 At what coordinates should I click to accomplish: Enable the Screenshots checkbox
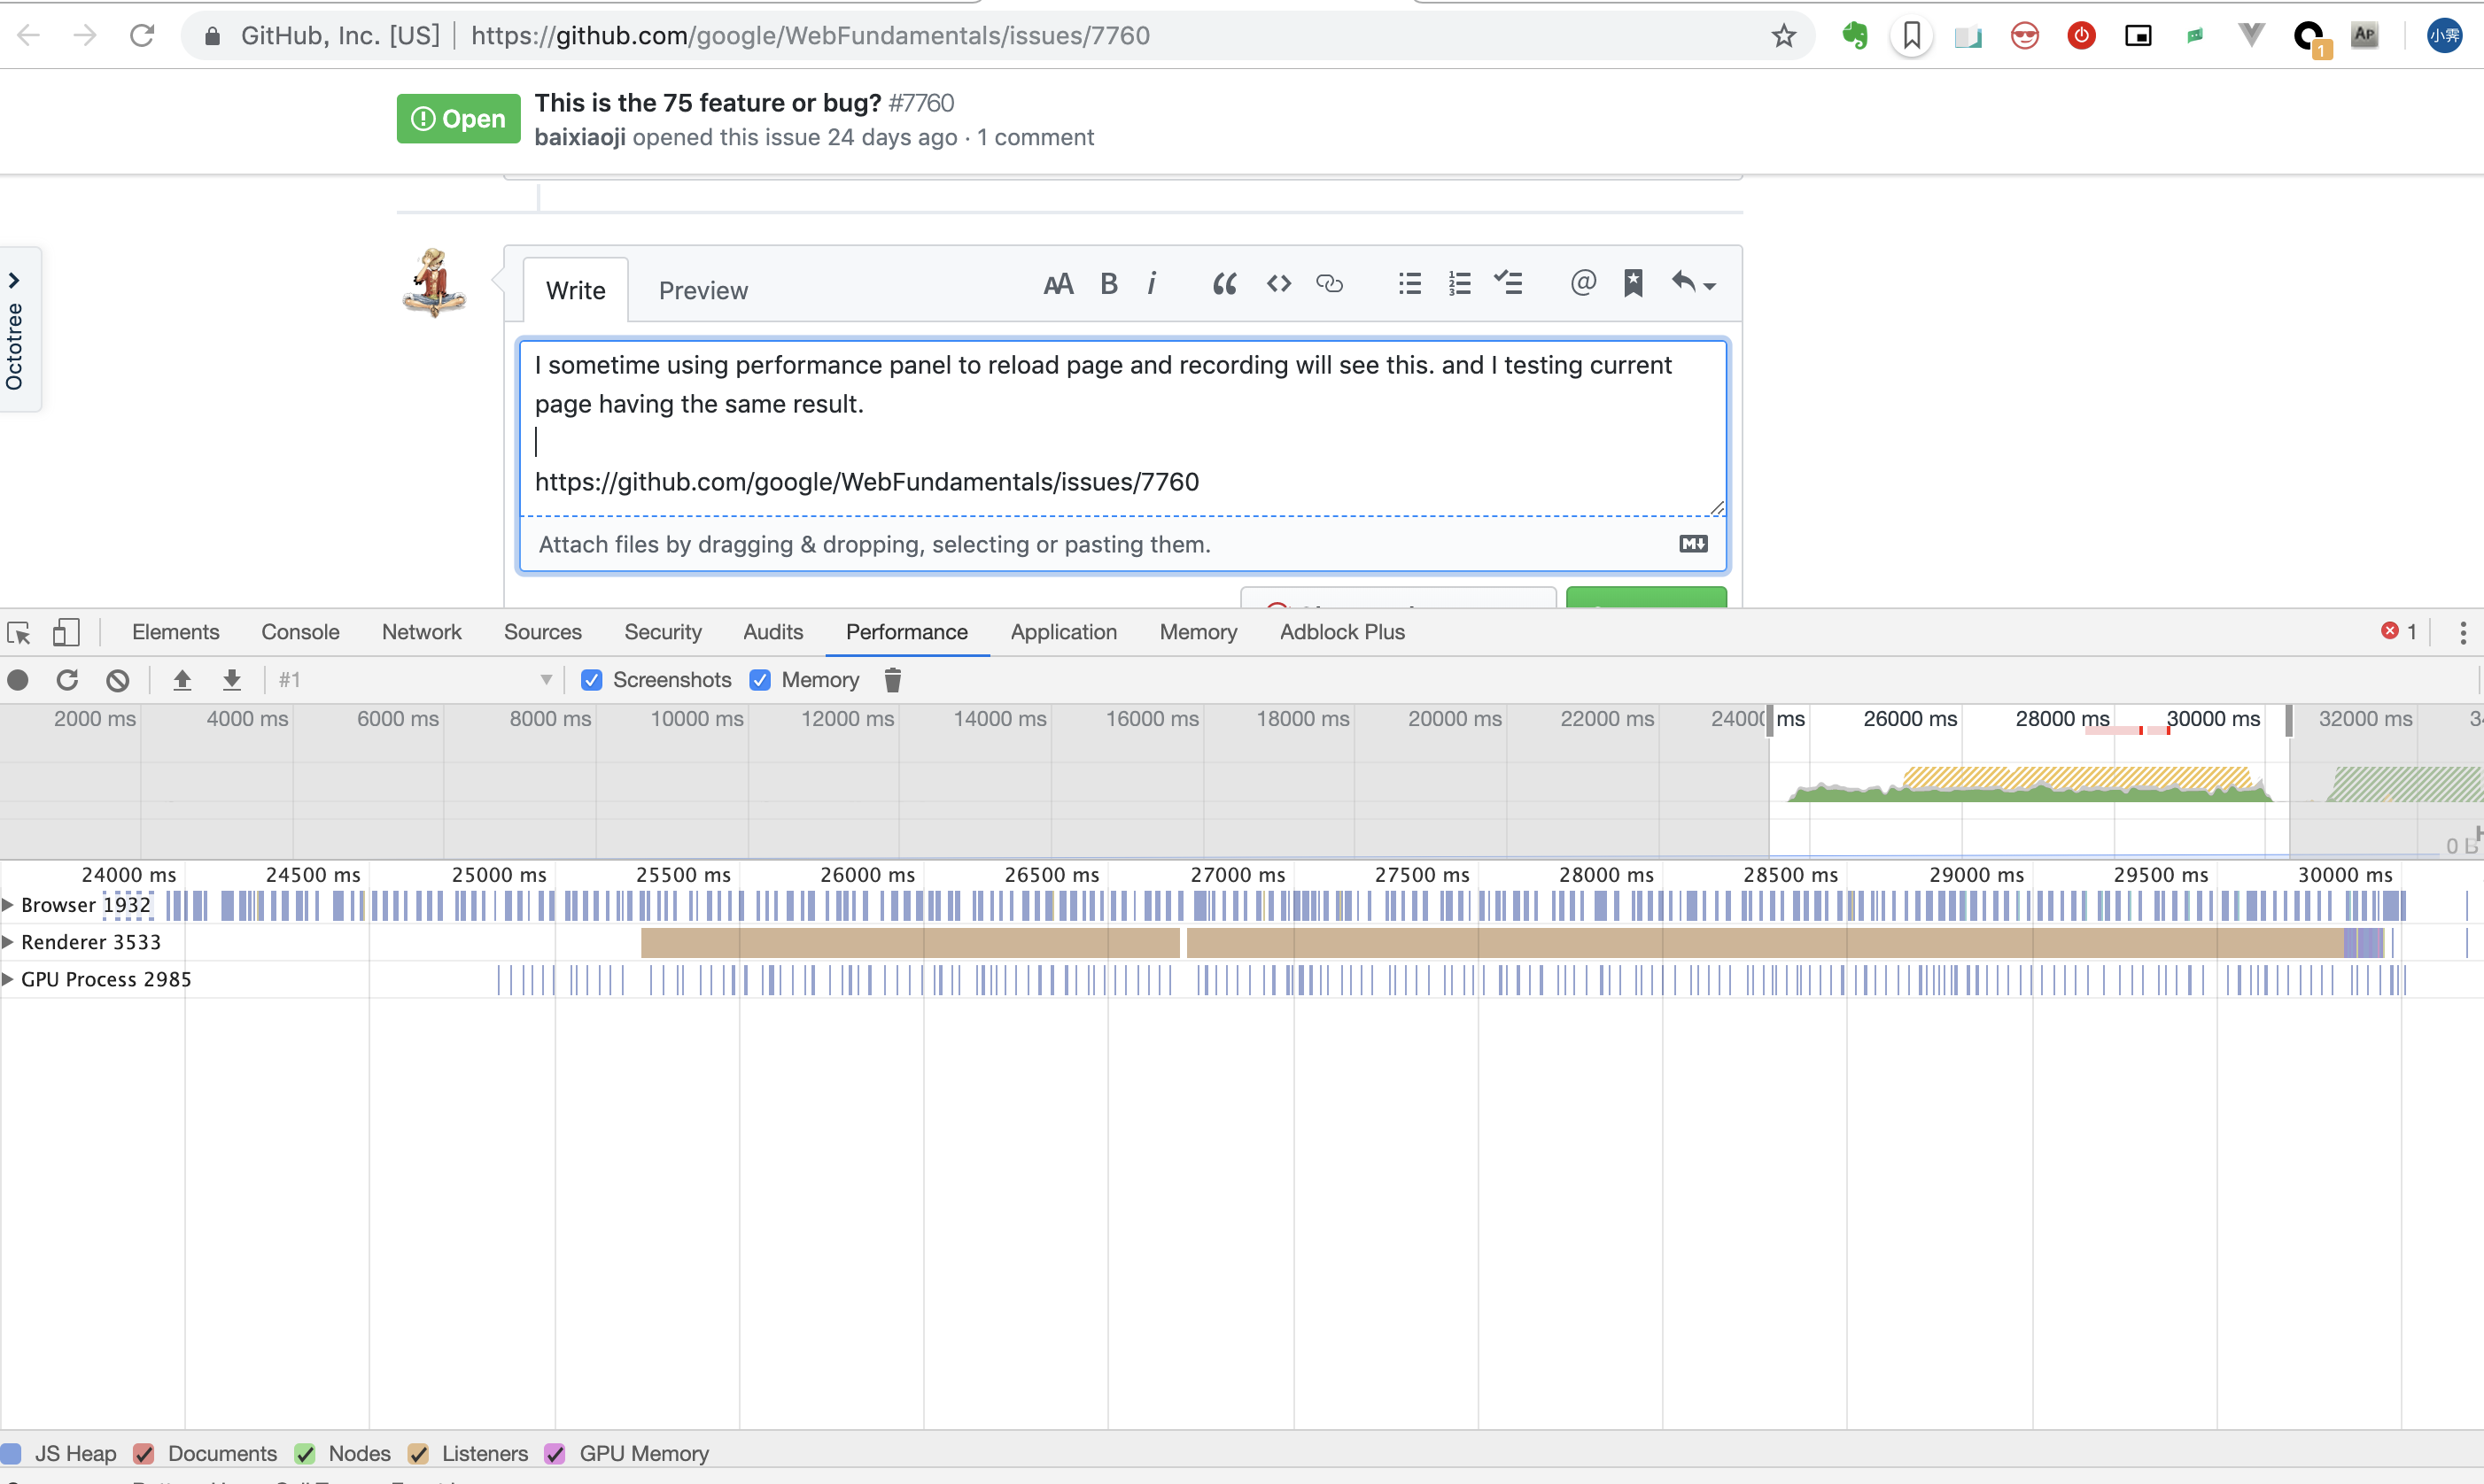(593, 679)
